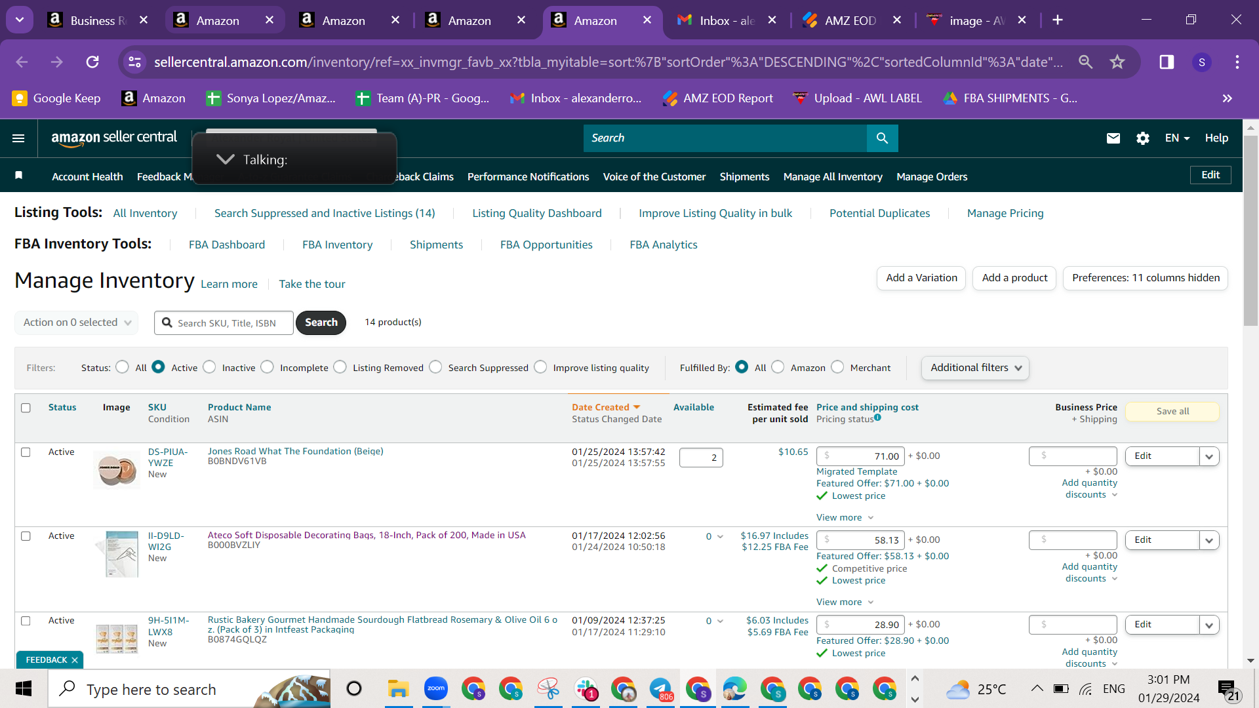
Task: Click the Save all button
Action: click(x=1172, y=412)
